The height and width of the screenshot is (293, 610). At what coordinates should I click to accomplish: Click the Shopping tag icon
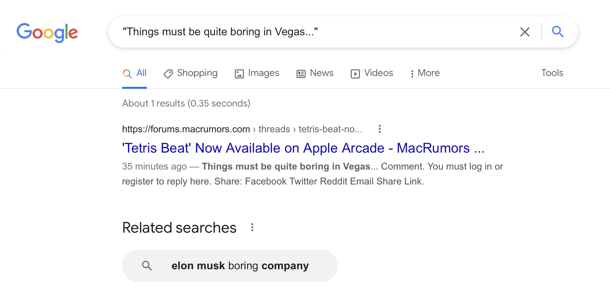[168, 74]
